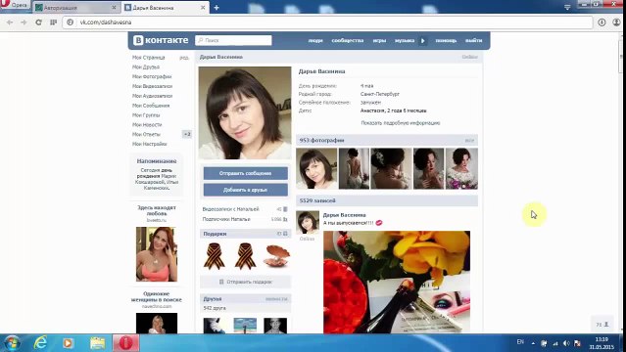The width and height of the screenshot is (626, 352).
Task: Open Мои Видеозаписи in the sidebar
Action: pos(152,86)
